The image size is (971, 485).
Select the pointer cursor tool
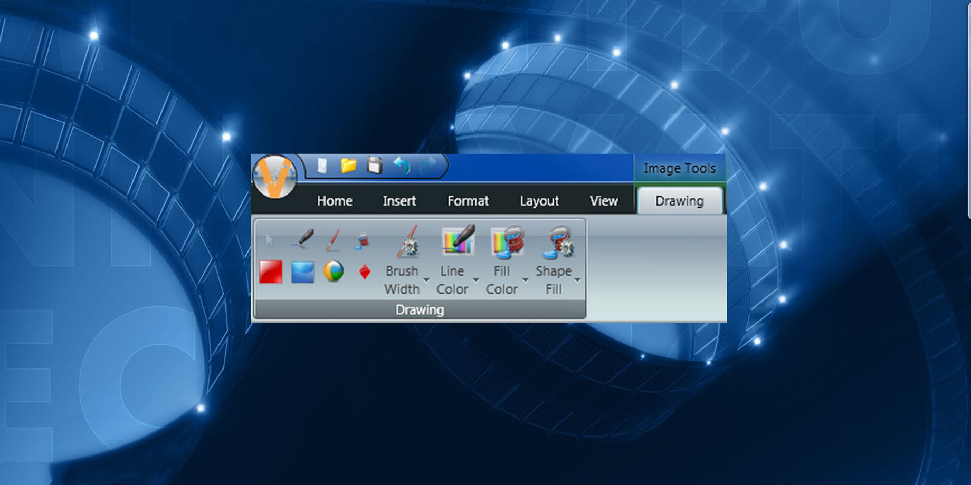tap(270, 240)
